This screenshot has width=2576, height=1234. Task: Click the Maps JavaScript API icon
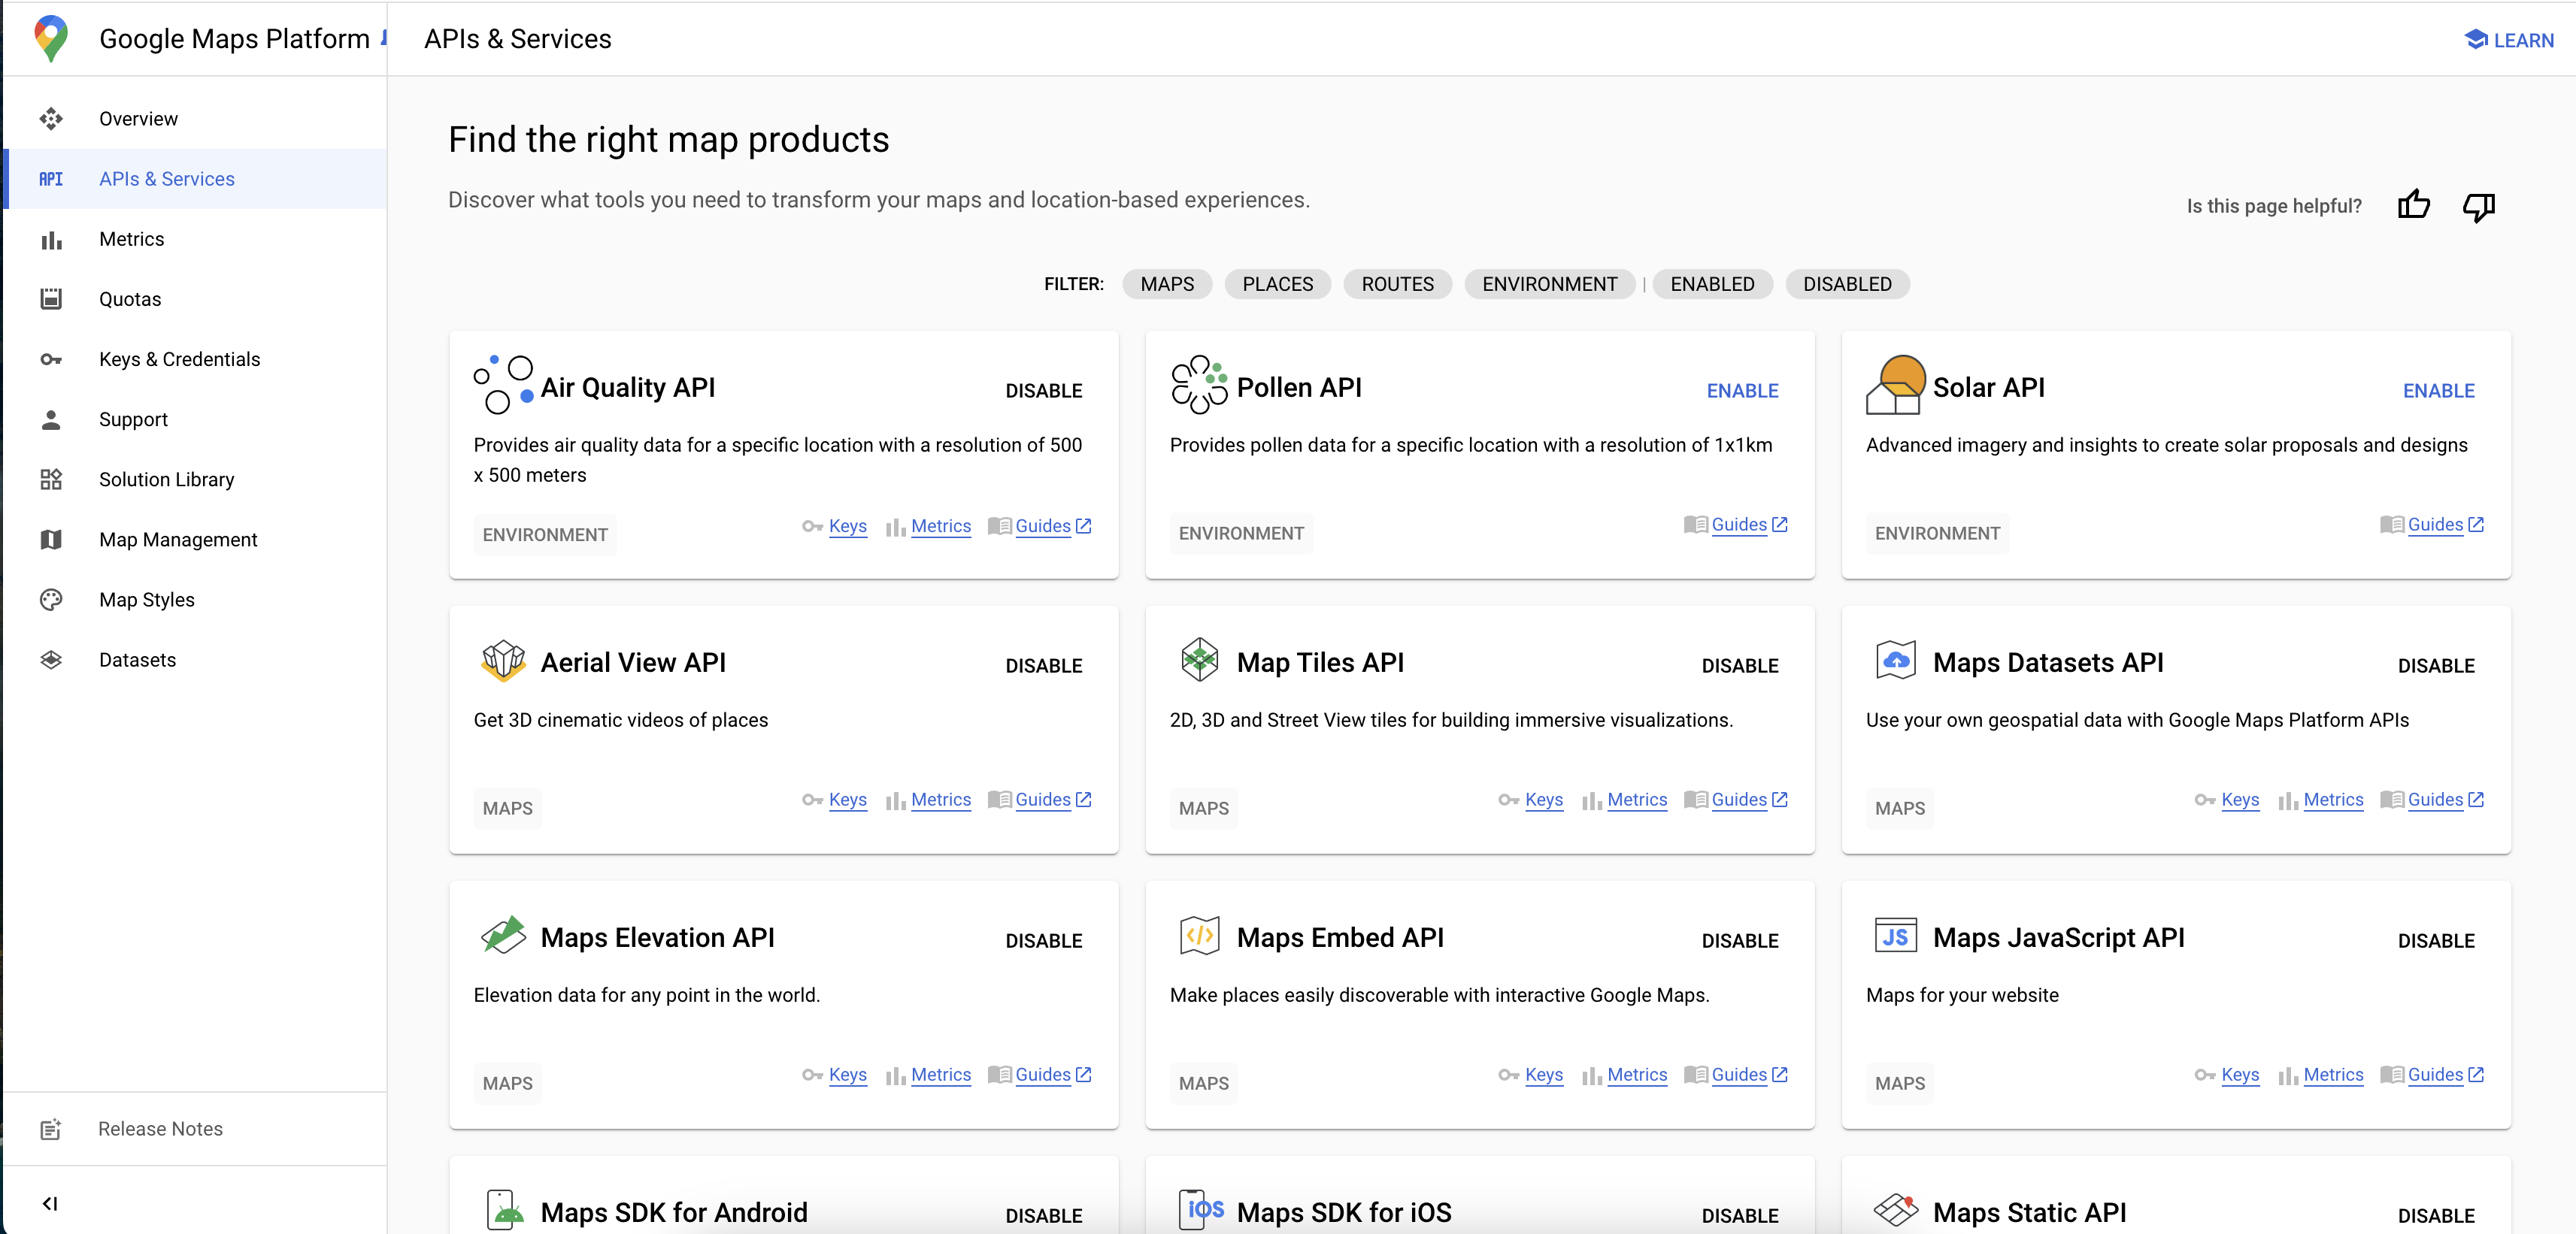[x=1894, y=937]
